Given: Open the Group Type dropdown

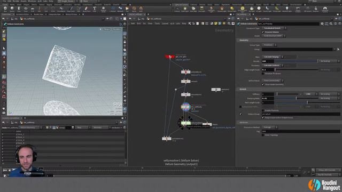Looking at the screenshot, I should pos(269,45).
